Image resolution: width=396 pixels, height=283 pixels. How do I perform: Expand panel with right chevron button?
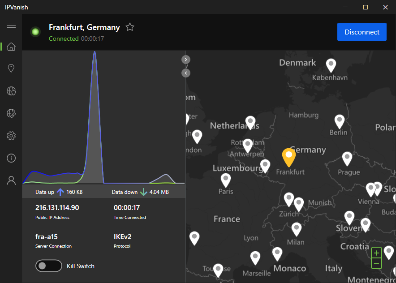[186, 60]
